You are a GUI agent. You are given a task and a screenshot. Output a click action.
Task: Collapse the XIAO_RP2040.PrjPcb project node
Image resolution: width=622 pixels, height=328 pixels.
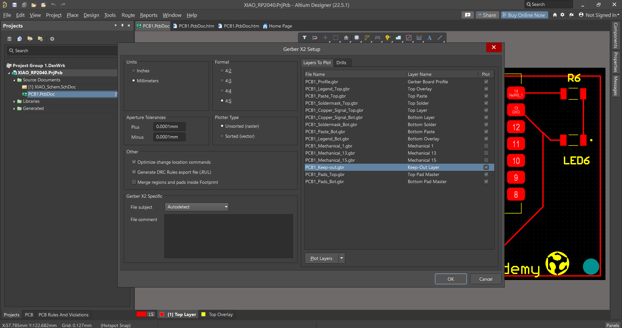point(9,73)
